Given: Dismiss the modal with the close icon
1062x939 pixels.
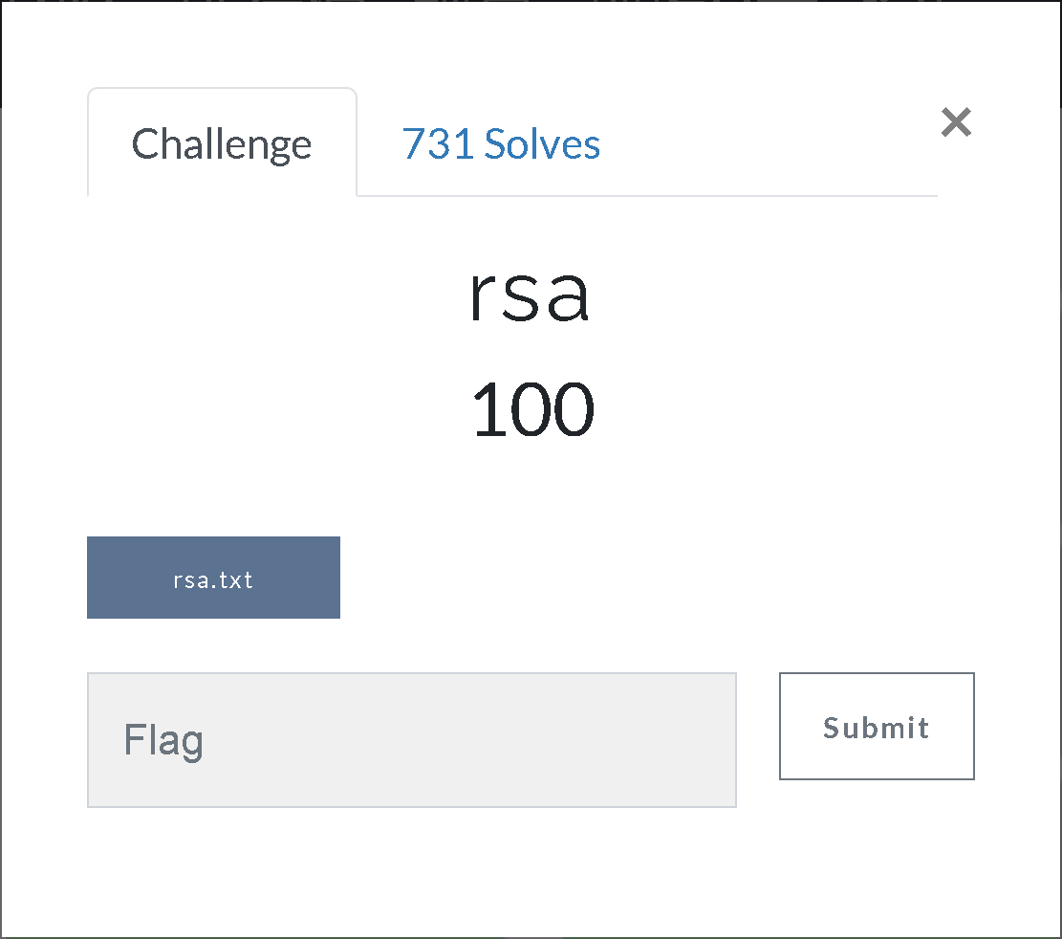Looking at the screenshot, I should click(x=955, y=122).
